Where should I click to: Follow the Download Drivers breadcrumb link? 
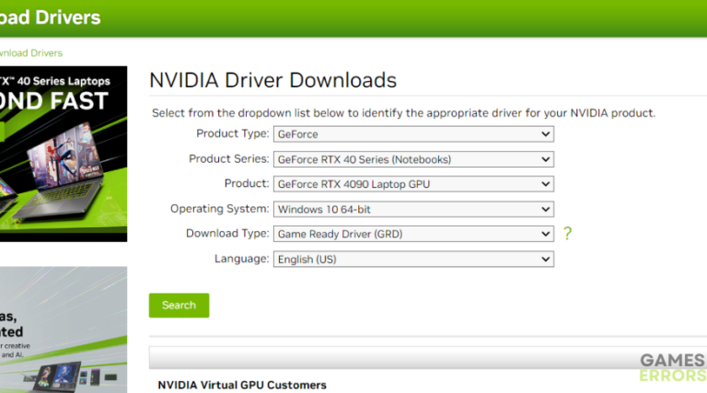pos(31,53)
